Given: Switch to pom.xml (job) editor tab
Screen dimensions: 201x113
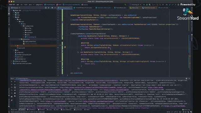Looking at the screenshot, I should [164, 8].
